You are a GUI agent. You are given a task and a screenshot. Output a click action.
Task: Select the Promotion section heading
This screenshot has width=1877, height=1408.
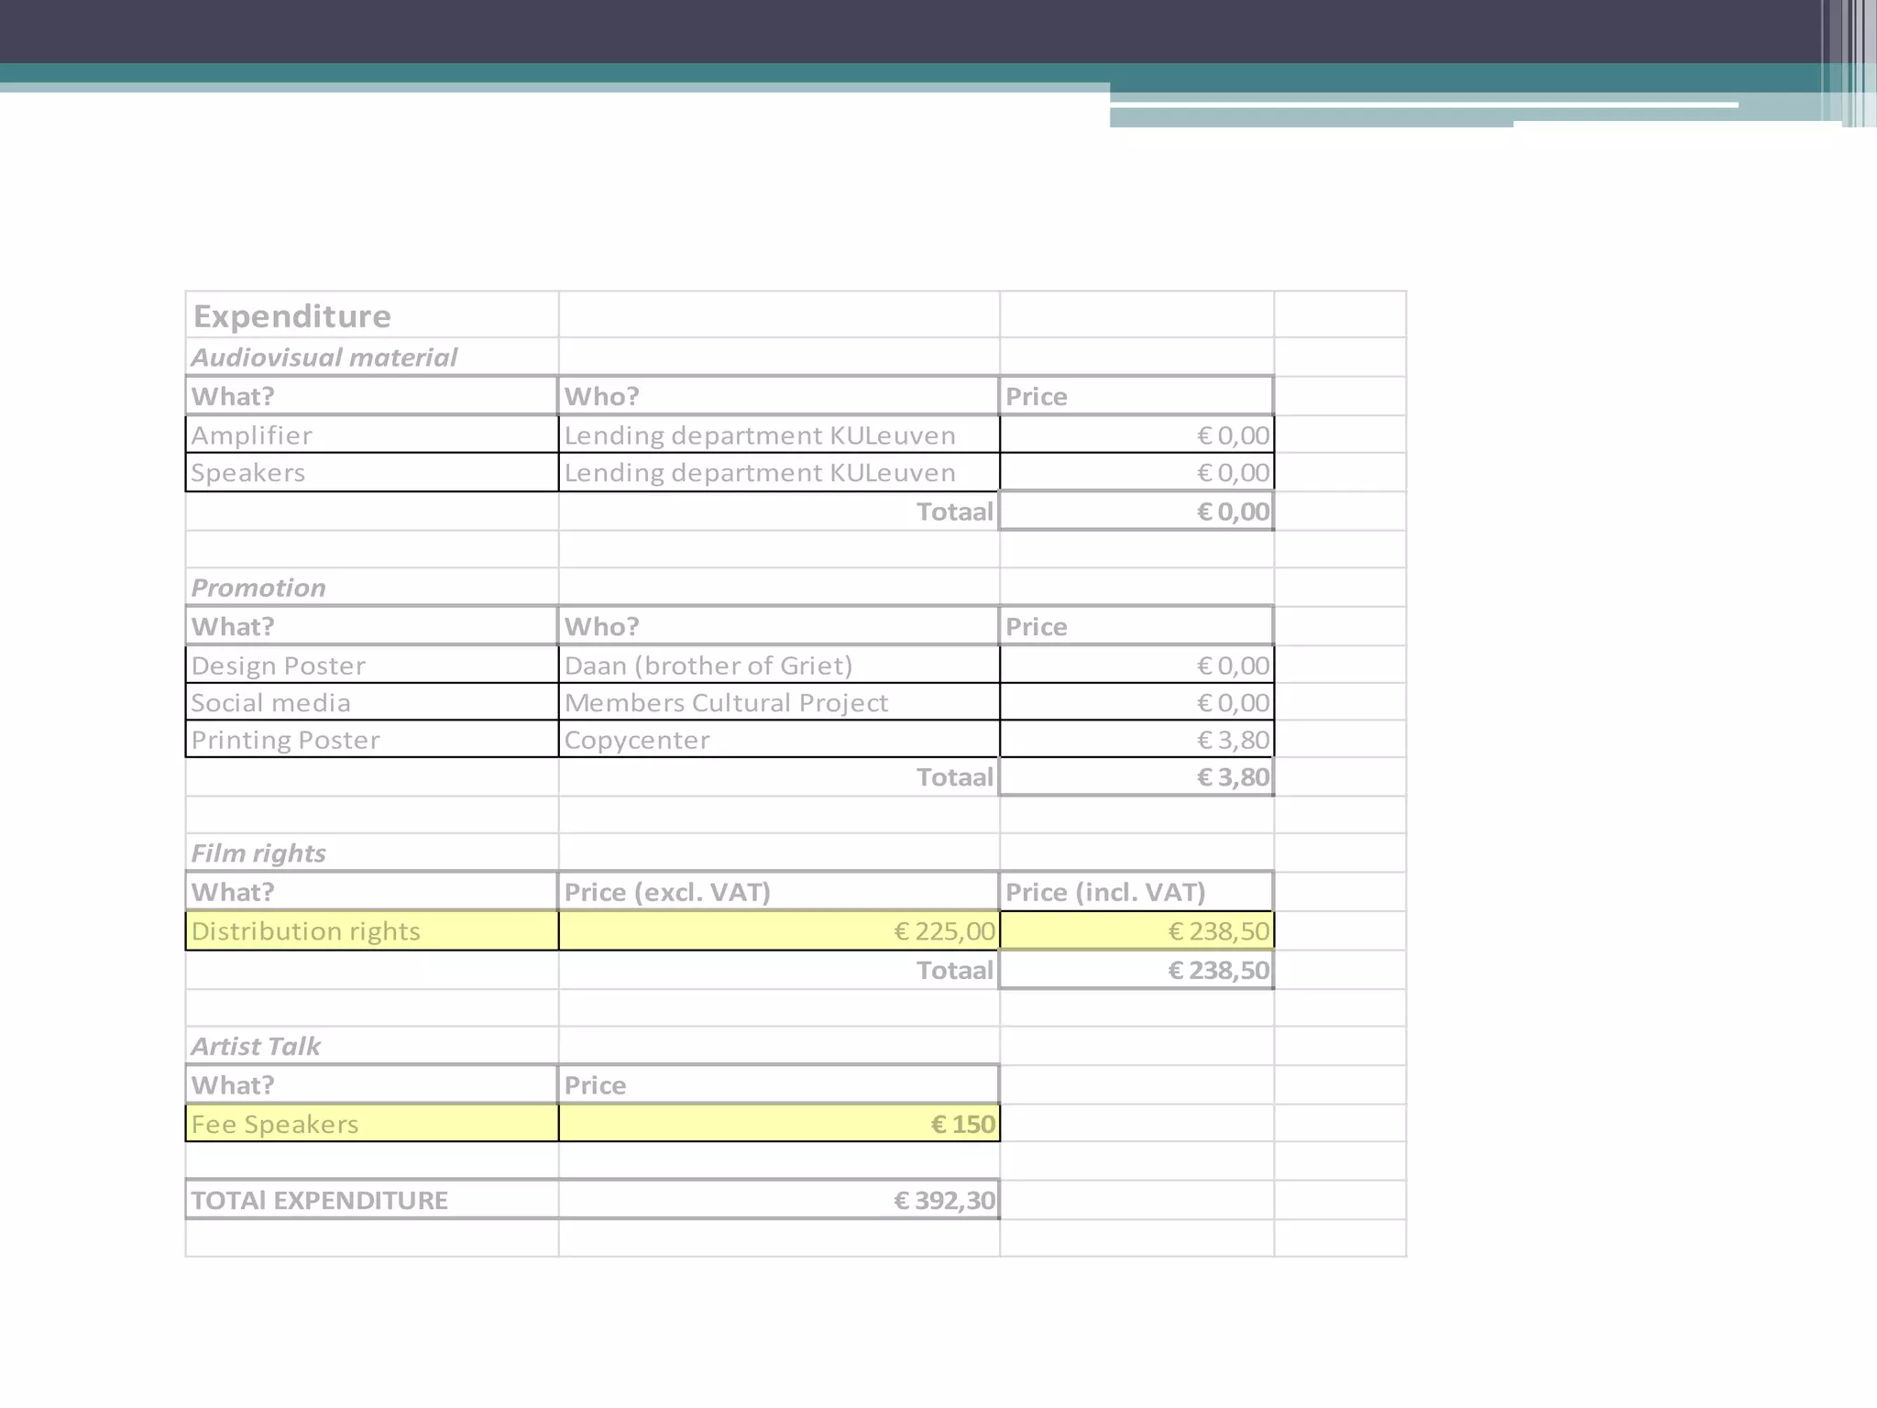tap(258, 588)
